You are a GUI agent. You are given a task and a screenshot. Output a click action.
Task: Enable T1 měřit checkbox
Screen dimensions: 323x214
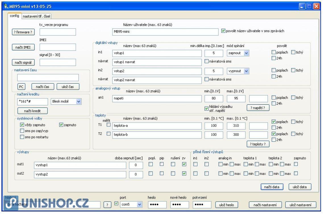109,125
